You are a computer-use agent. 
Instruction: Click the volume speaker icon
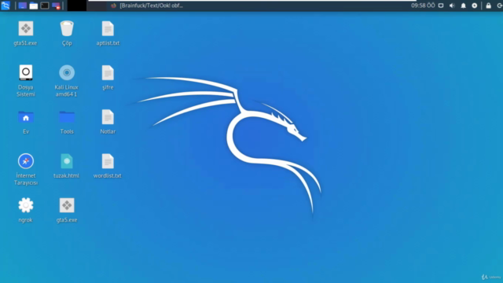point(452,6)
